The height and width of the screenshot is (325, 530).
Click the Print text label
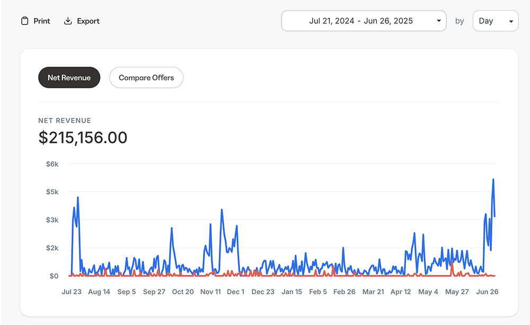coord(42,21)
